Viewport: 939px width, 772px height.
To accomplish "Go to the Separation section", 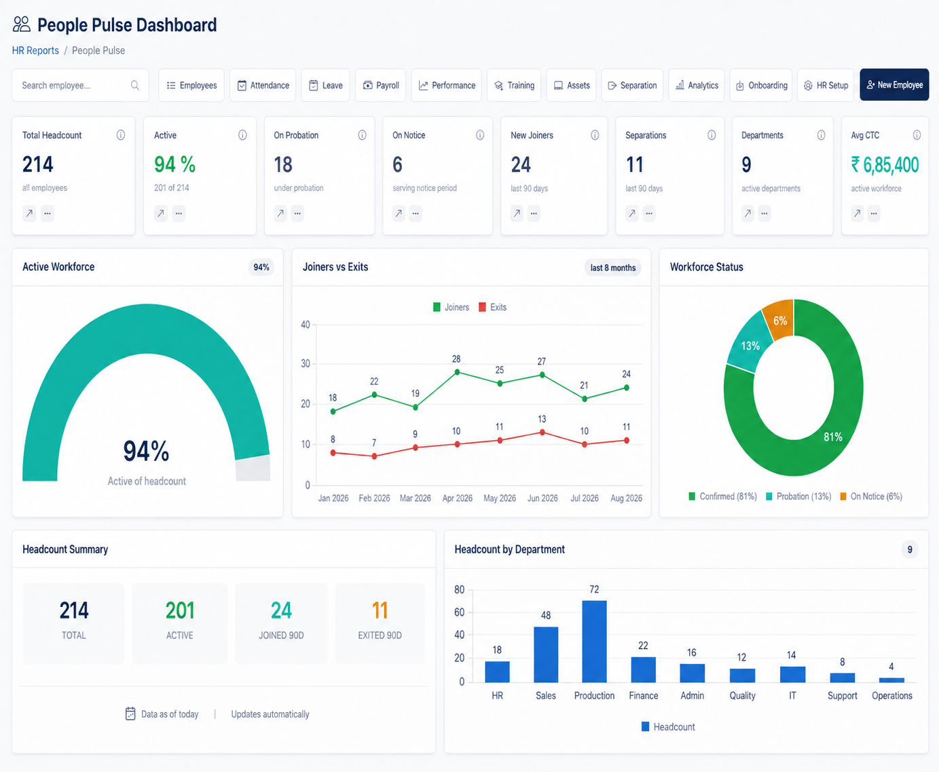I will click(x=632, y=86).
